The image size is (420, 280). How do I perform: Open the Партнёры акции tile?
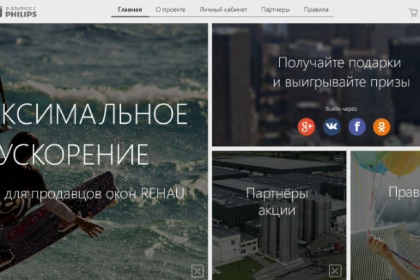(279, 215)
